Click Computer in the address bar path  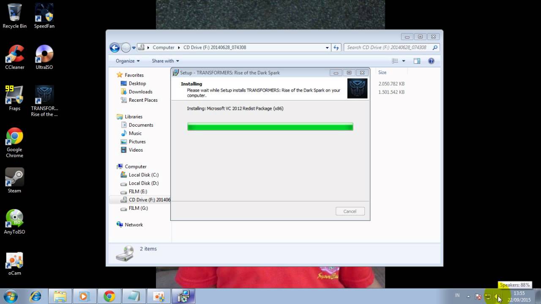[x=164, y=47]
